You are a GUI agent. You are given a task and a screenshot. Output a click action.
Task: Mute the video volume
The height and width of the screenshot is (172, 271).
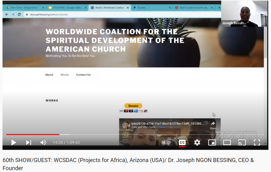(x=43, y=142)
